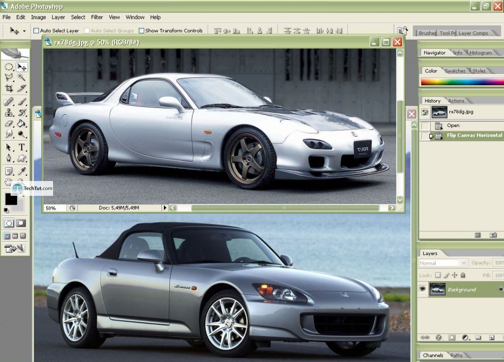
Task: Open the Move tool preset picker arrow
Action: [x=24, y=31]
